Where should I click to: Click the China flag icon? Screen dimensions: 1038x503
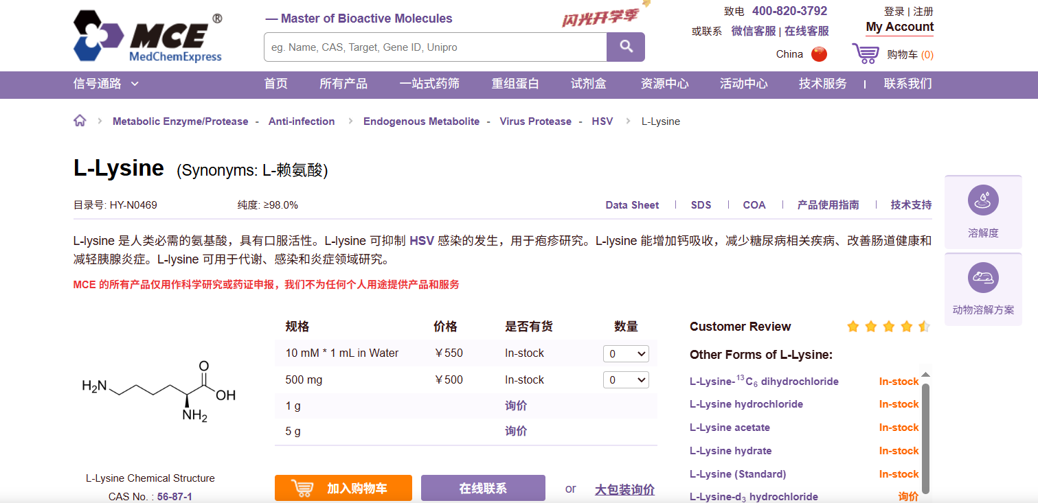click(819, 54)
